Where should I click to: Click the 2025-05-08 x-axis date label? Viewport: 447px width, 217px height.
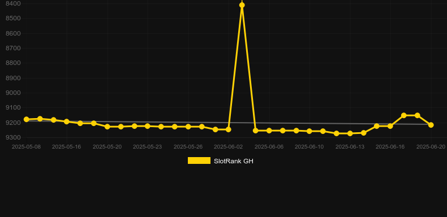[x=26, y=147]
